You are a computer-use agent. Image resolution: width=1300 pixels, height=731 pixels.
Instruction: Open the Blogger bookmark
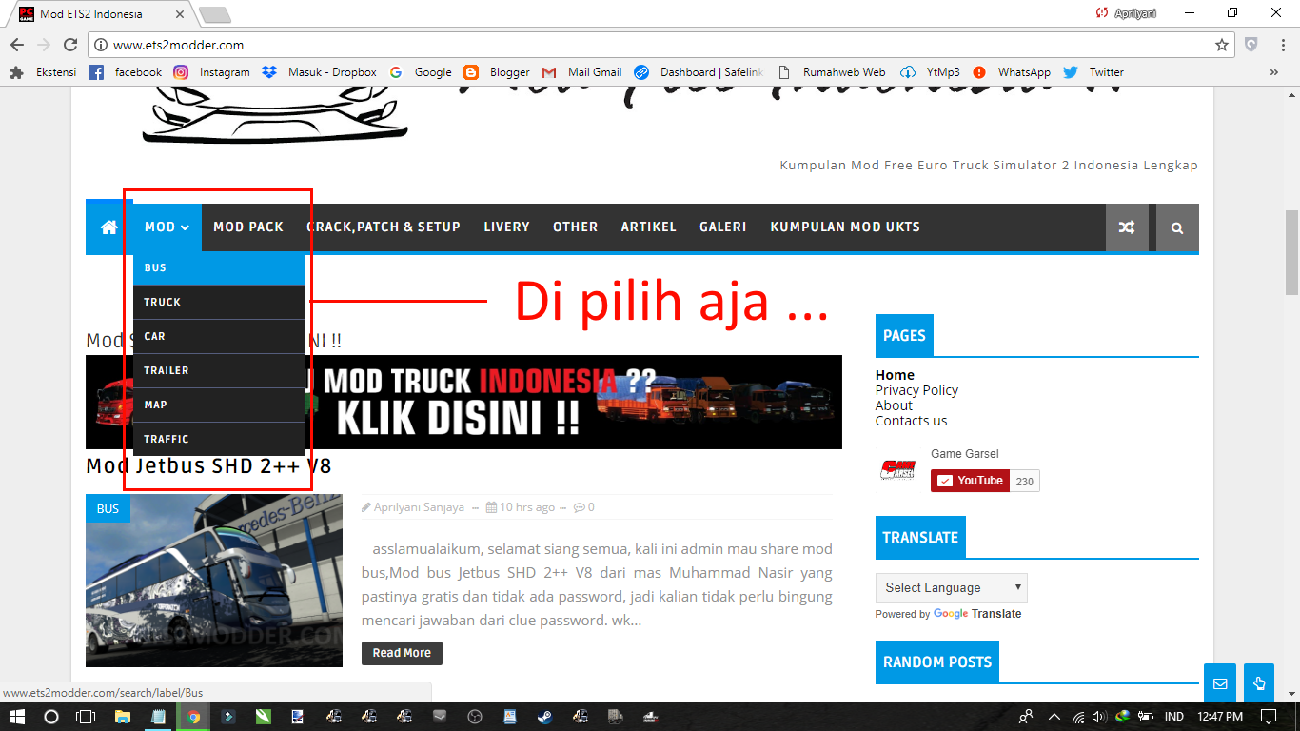coord(497,72)
